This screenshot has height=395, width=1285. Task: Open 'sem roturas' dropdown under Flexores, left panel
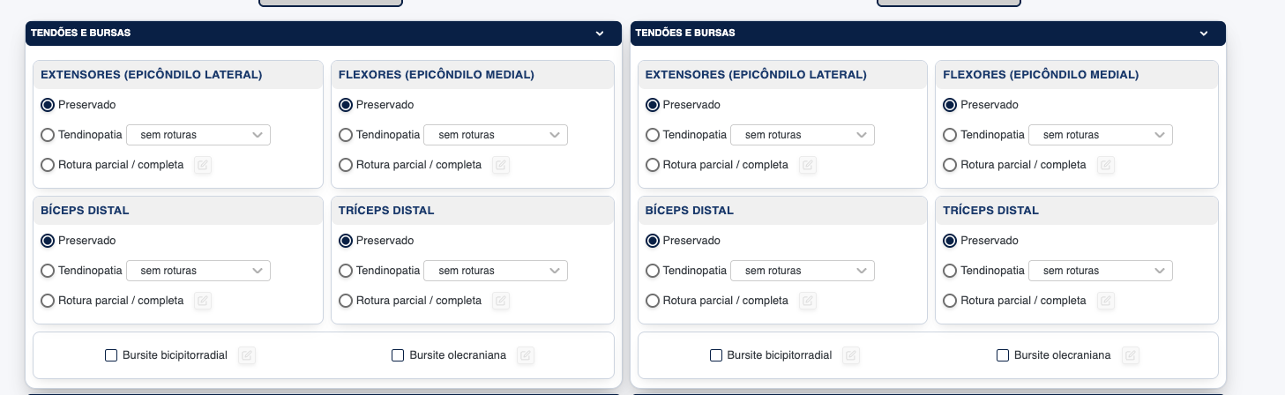click(496, 135)
